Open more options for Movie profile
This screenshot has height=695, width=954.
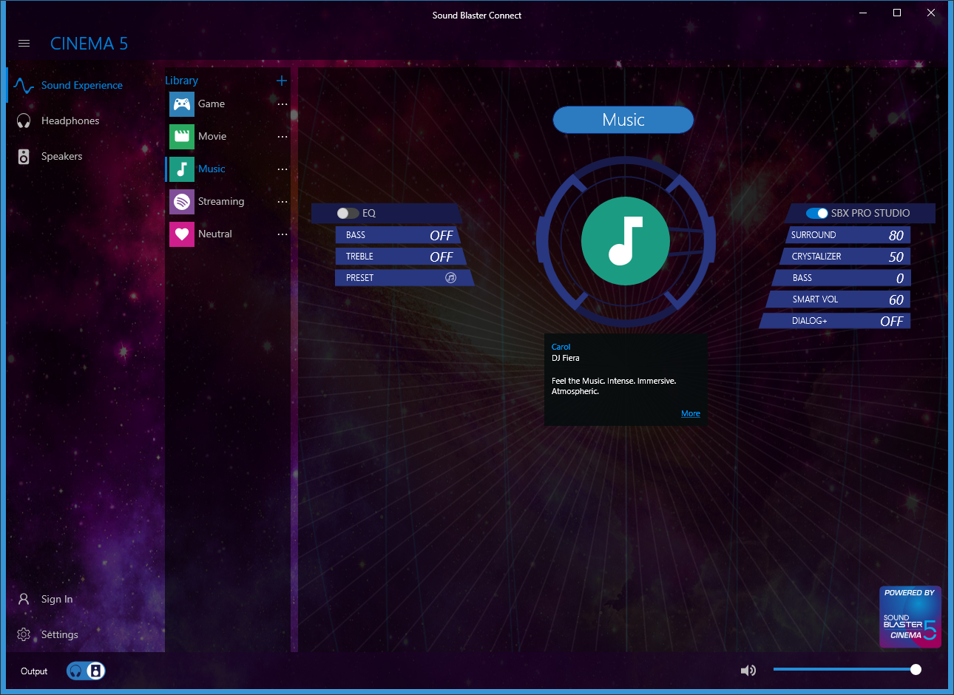point(283,137)
